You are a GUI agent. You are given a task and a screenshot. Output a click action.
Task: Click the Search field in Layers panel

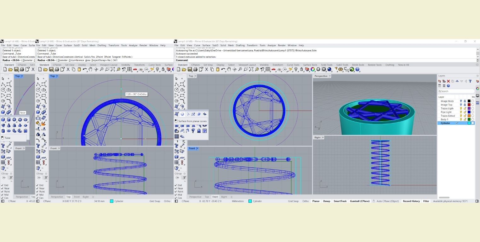(456, 91)
